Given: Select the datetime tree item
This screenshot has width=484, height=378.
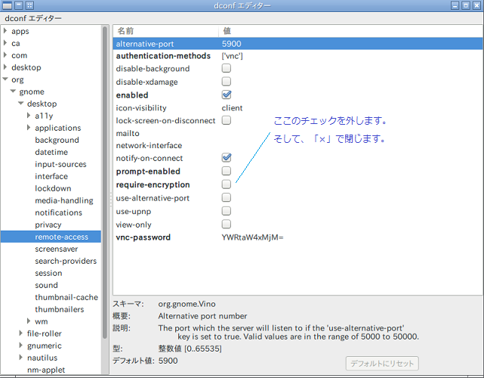Looking at the screenshot, I should click(51, 152).
